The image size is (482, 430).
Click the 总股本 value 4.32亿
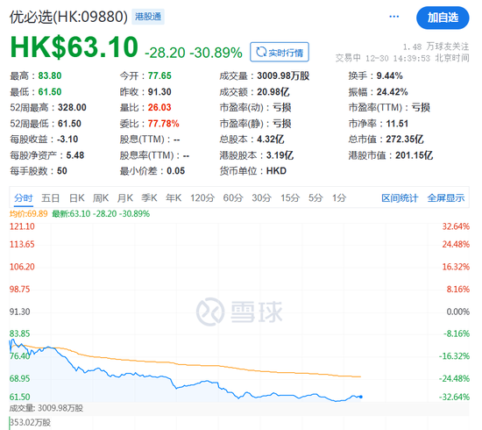tap(271, 140)
